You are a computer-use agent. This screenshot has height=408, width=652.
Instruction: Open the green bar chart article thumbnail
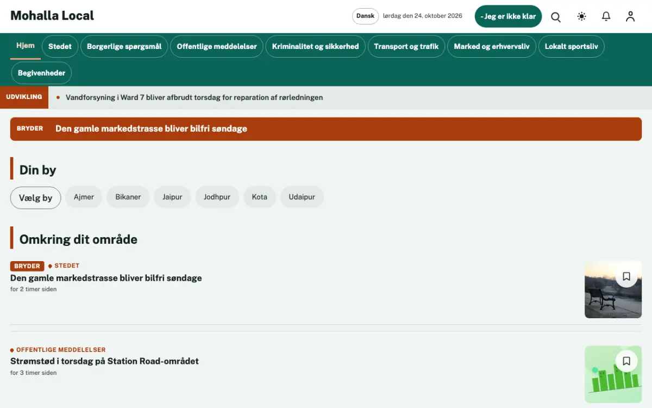(x=613, y=374)
